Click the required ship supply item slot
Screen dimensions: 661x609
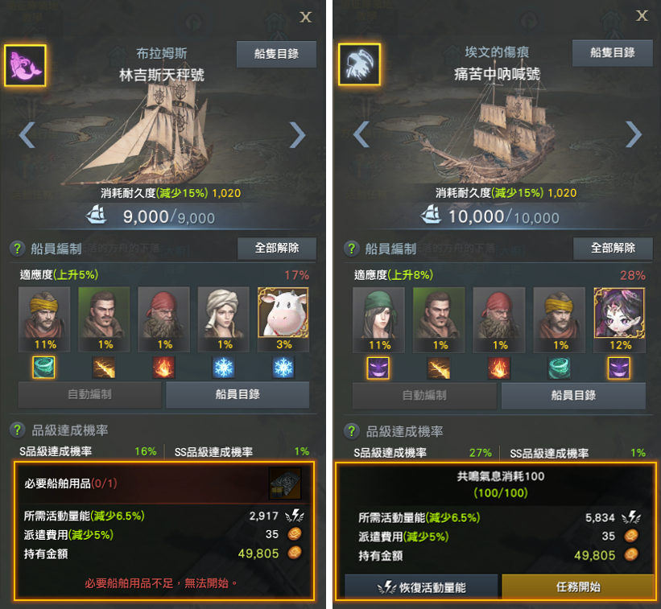point(285,483)
